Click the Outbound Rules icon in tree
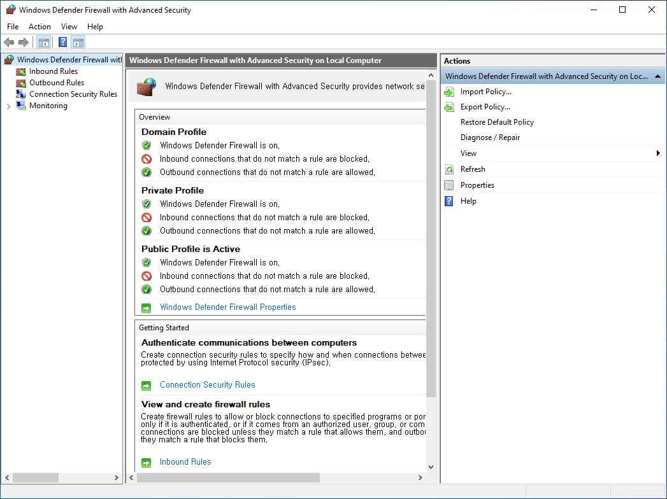667x499 pixels. [21, 83]
